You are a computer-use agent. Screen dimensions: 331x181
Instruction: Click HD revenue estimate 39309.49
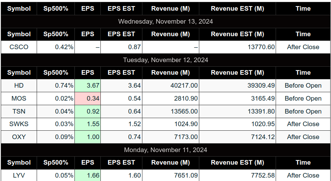pos(261,86)
